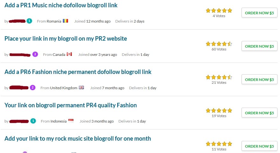280x153 pixels.
Task: Open the PR6 Fashion niche blogroll listing
Action: [78, 72]
